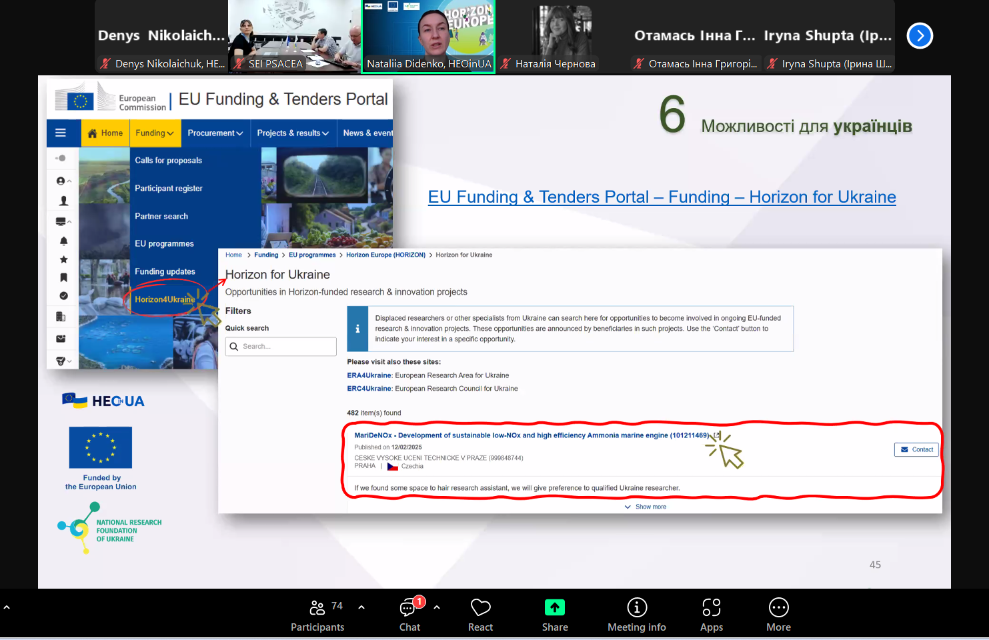The height and width of the screenshot is (640, 989).
Task: Click the Contact button
Action: click(916, 449)
